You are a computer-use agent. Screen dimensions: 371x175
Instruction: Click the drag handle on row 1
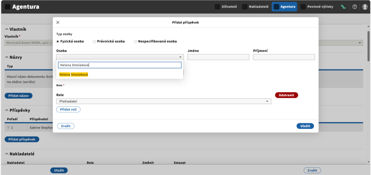[x=8, y=128]
